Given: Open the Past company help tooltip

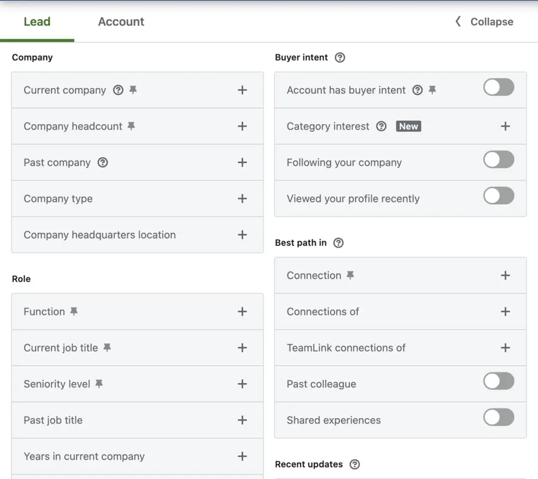Looking at the screenshot, I should [x=102, y=162].
